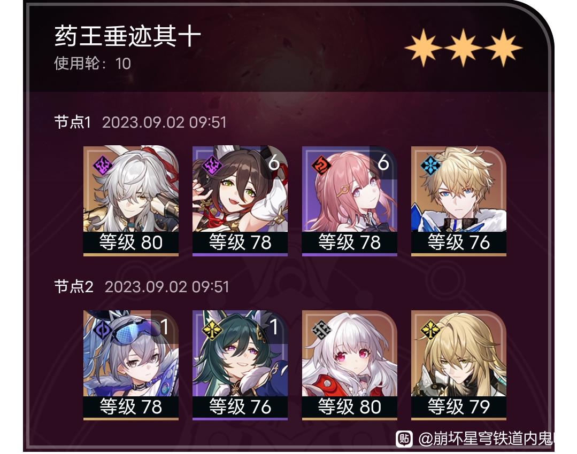
Task: Click the 节点2 timestamp label
Action: pos(167,287)
